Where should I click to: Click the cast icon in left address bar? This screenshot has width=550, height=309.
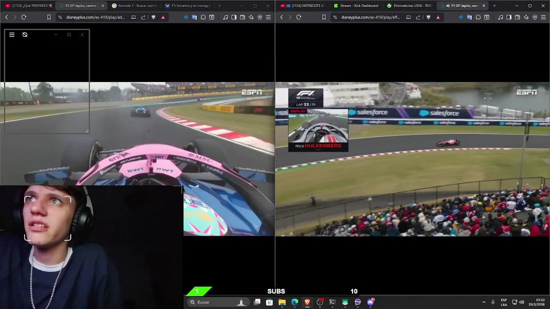[134, 17]
